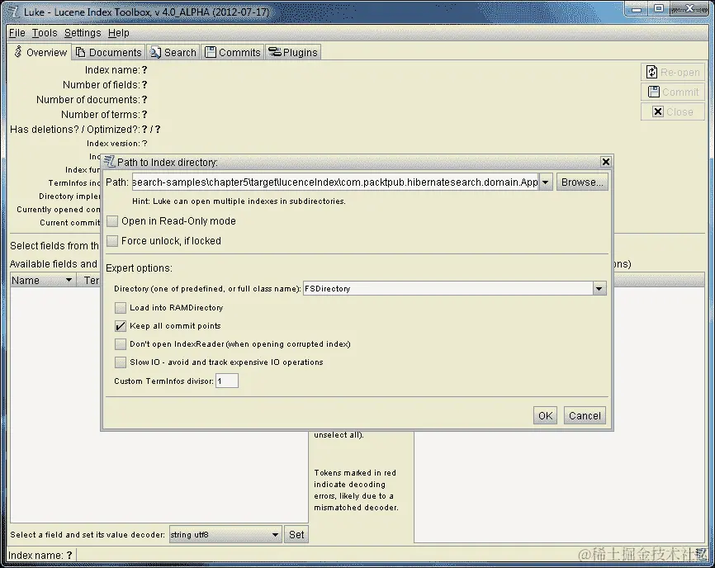
Task: Open the Tools menu
Action: [x=45, y=33]
